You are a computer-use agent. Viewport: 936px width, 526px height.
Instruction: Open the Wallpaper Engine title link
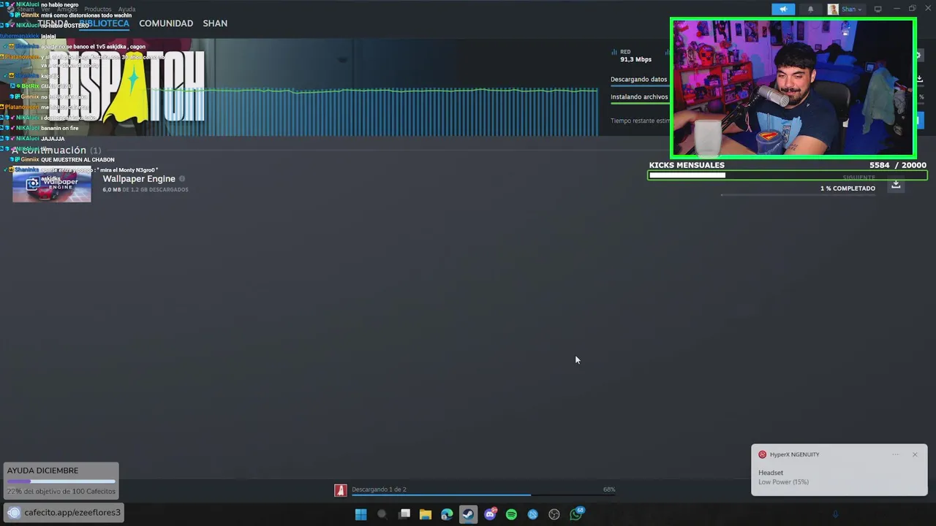point(139,179)
